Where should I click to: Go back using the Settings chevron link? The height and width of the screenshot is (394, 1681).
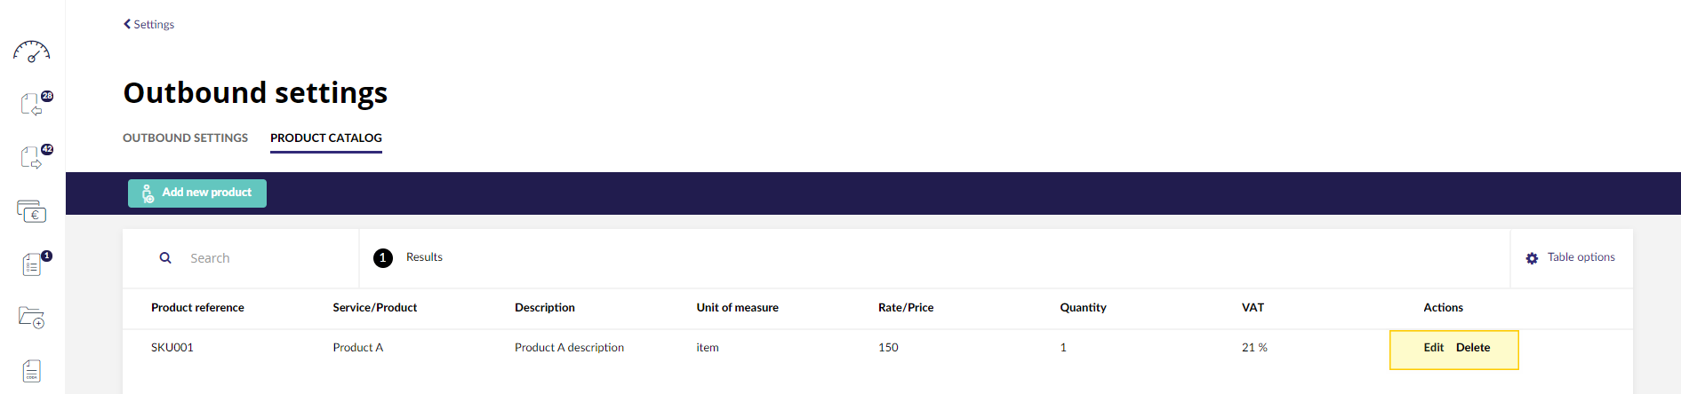pos(148,24)
